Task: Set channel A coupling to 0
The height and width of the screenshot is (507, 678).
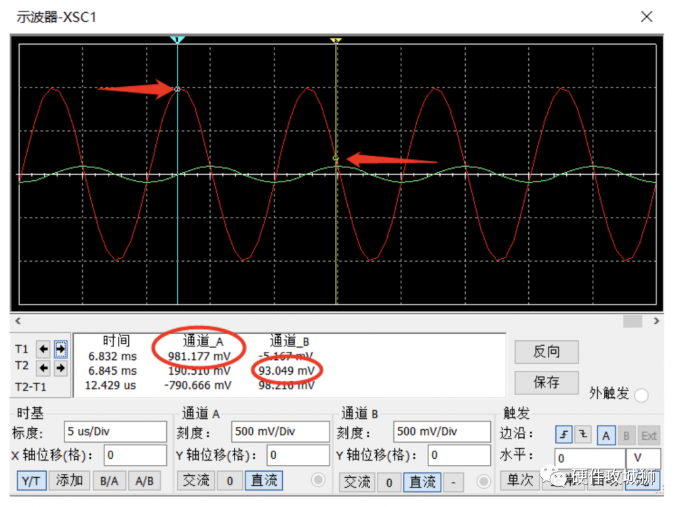Action: (230, 481)
